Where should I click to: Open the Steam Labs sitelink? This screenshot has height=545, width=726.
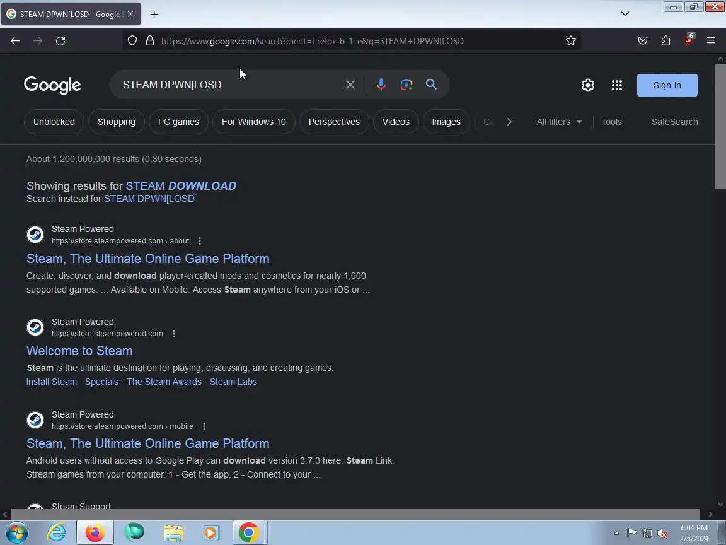click(233, 382)
